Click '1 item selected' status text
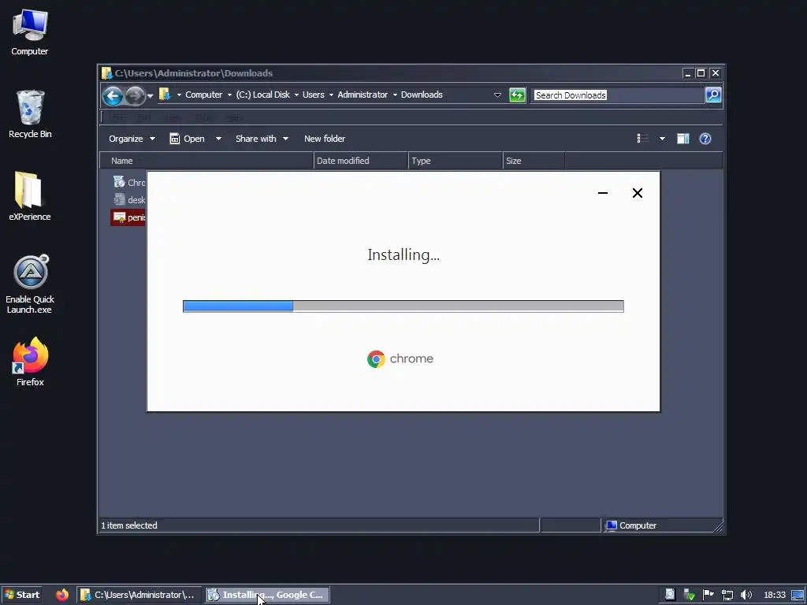The height and width of the screenshot is (605, 807). pyautogui.click(x=129, y=525)
